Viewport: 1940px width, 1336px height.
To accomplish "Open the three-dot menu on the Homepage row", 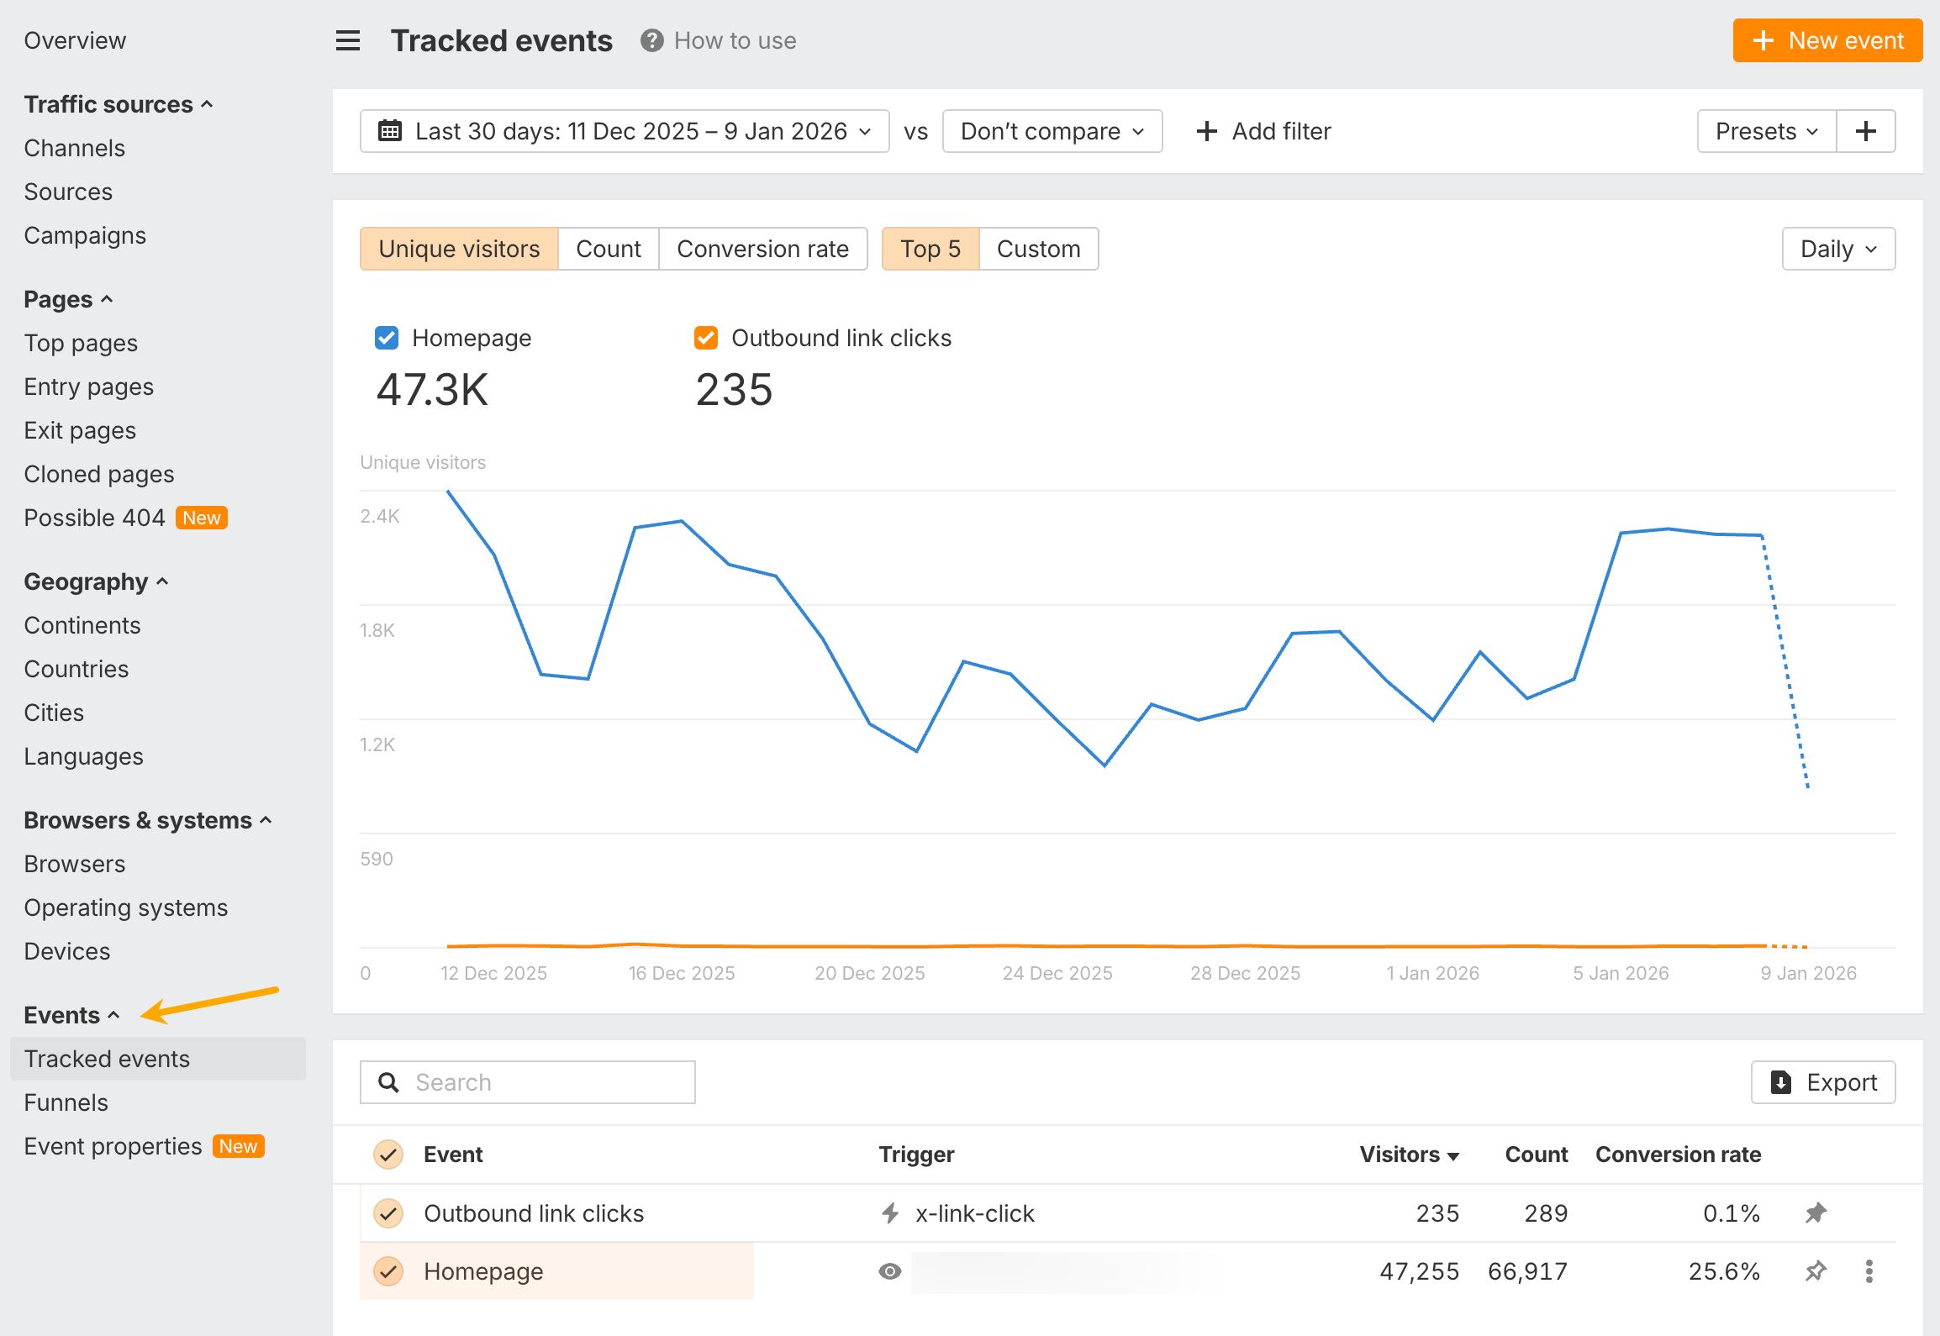I will coord(1869,1271).
